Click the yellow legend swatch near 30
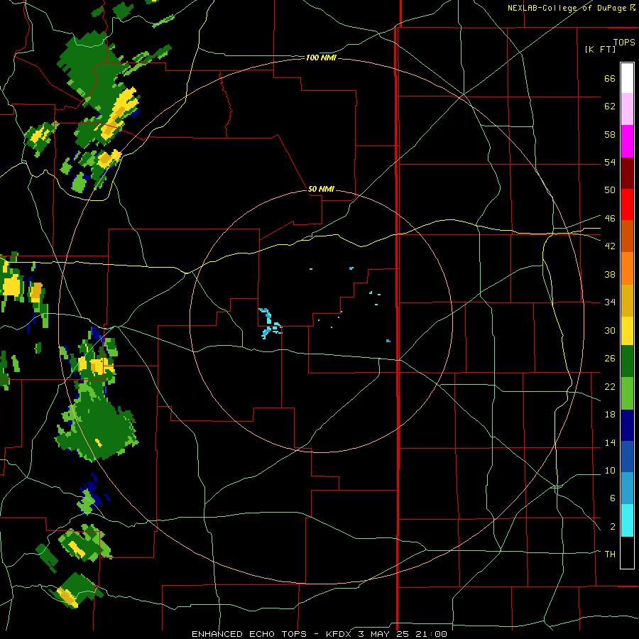Viewport: 639px width, 639px height. (627, 331)
